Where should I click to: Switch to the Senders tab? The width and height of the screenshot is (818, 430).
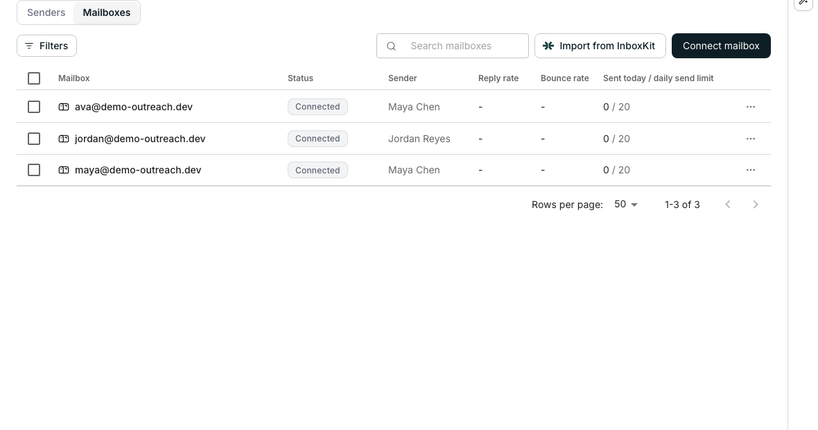[46, 12]
